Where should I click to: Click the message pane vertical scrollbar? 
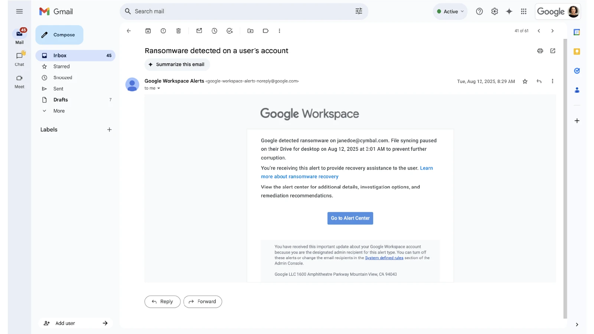click(565, 178)
